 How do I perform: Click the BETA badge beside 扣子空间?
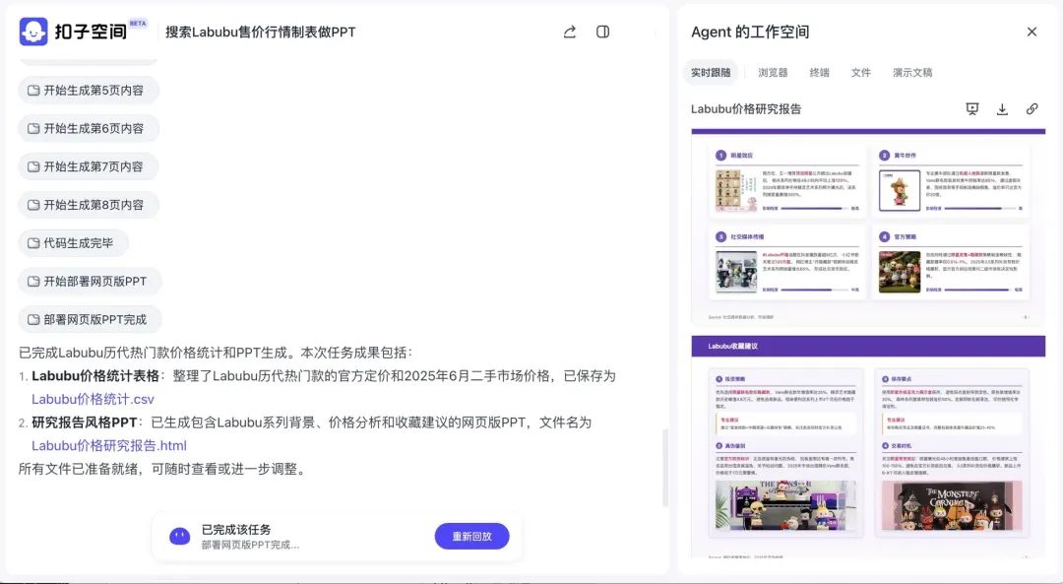(138, 24)
